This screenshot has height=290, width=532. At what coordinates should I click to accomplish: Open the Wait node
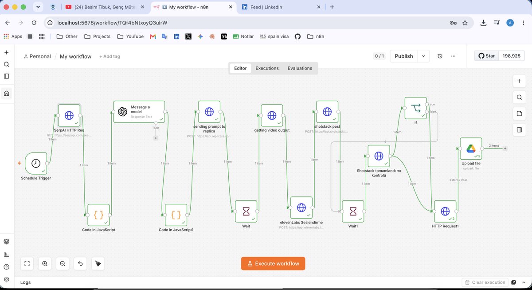pyautogui.click(x=246, y=212)
